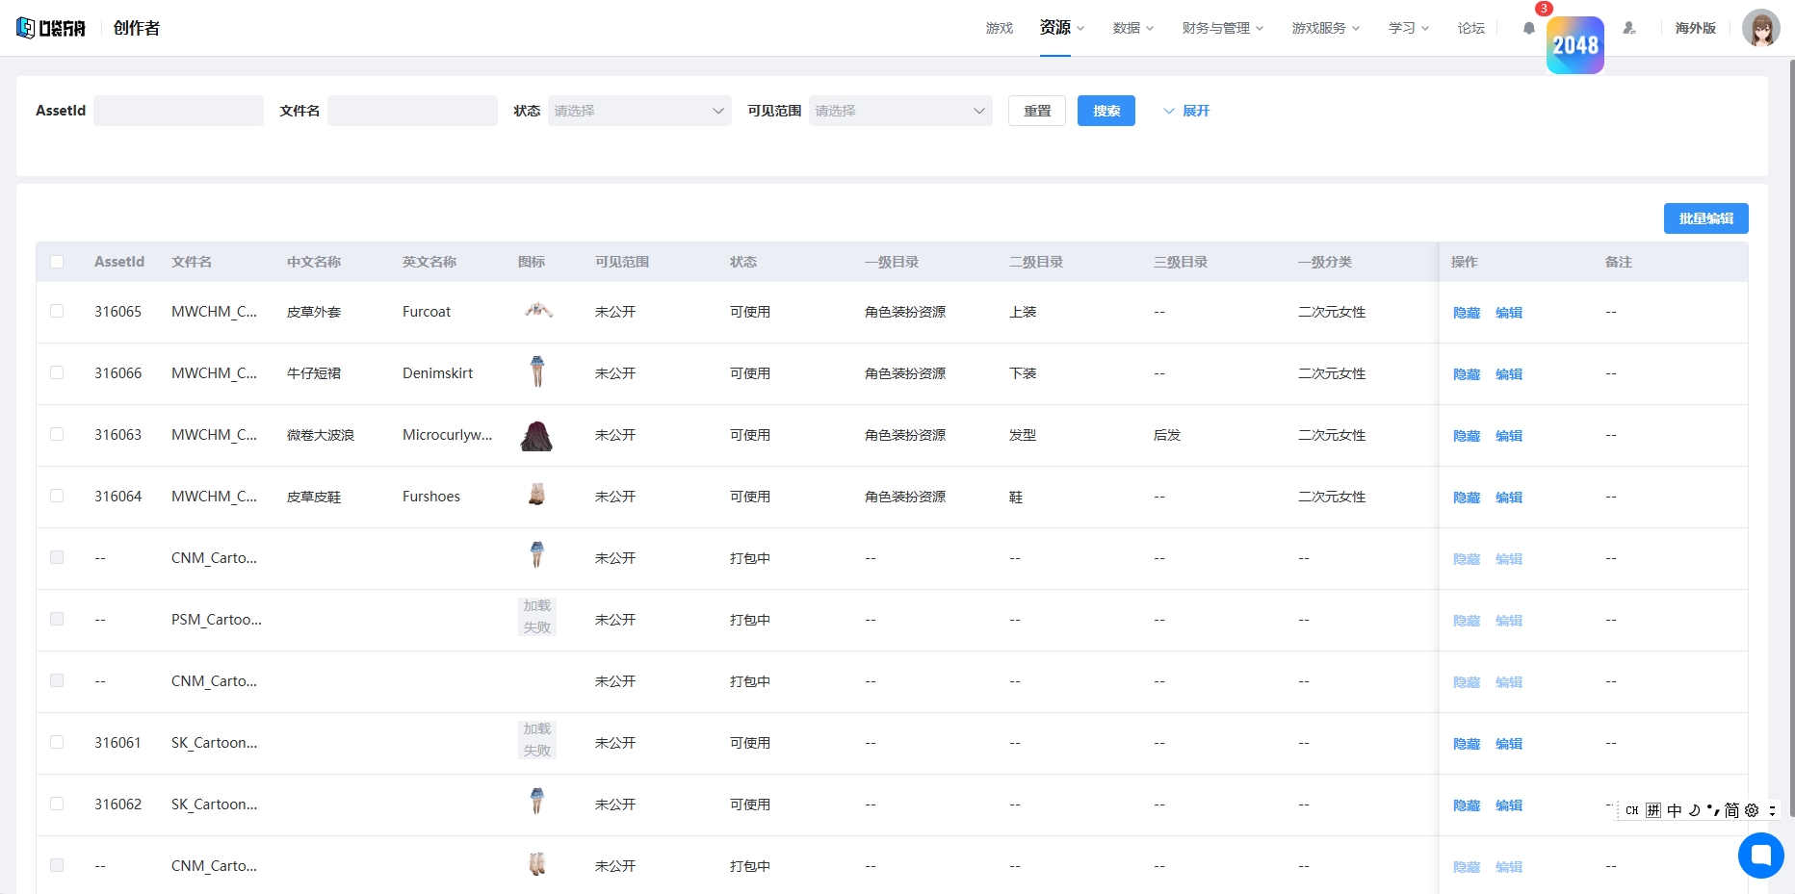Check the row 316063 checkbox
Image resolution: width=1795 pixels, height=894 pixels.
(x=57, y=435)
